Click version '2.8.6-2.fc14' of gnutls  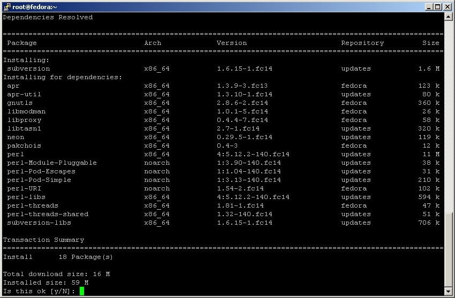click(242, 103)
